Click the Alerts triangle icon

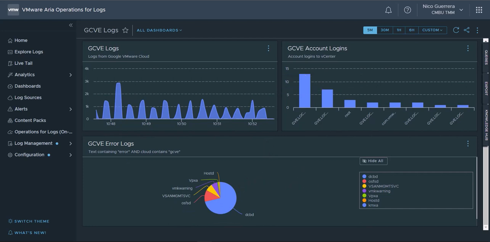(x=10, y=109)
